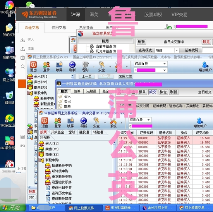213x212 pixels.
Task: Click 安全 icon in 中泰证券 window toolbar
Action: click(x=96, y=122)
